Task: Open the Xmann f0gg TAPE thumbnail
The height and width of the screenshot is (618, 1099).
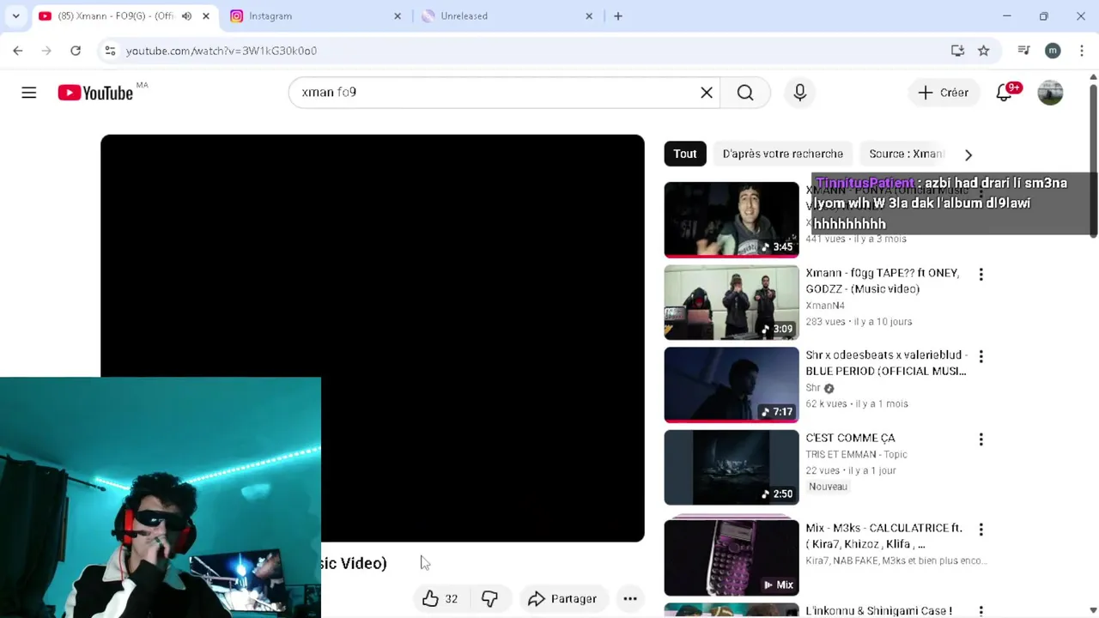Action: [732, 302]
